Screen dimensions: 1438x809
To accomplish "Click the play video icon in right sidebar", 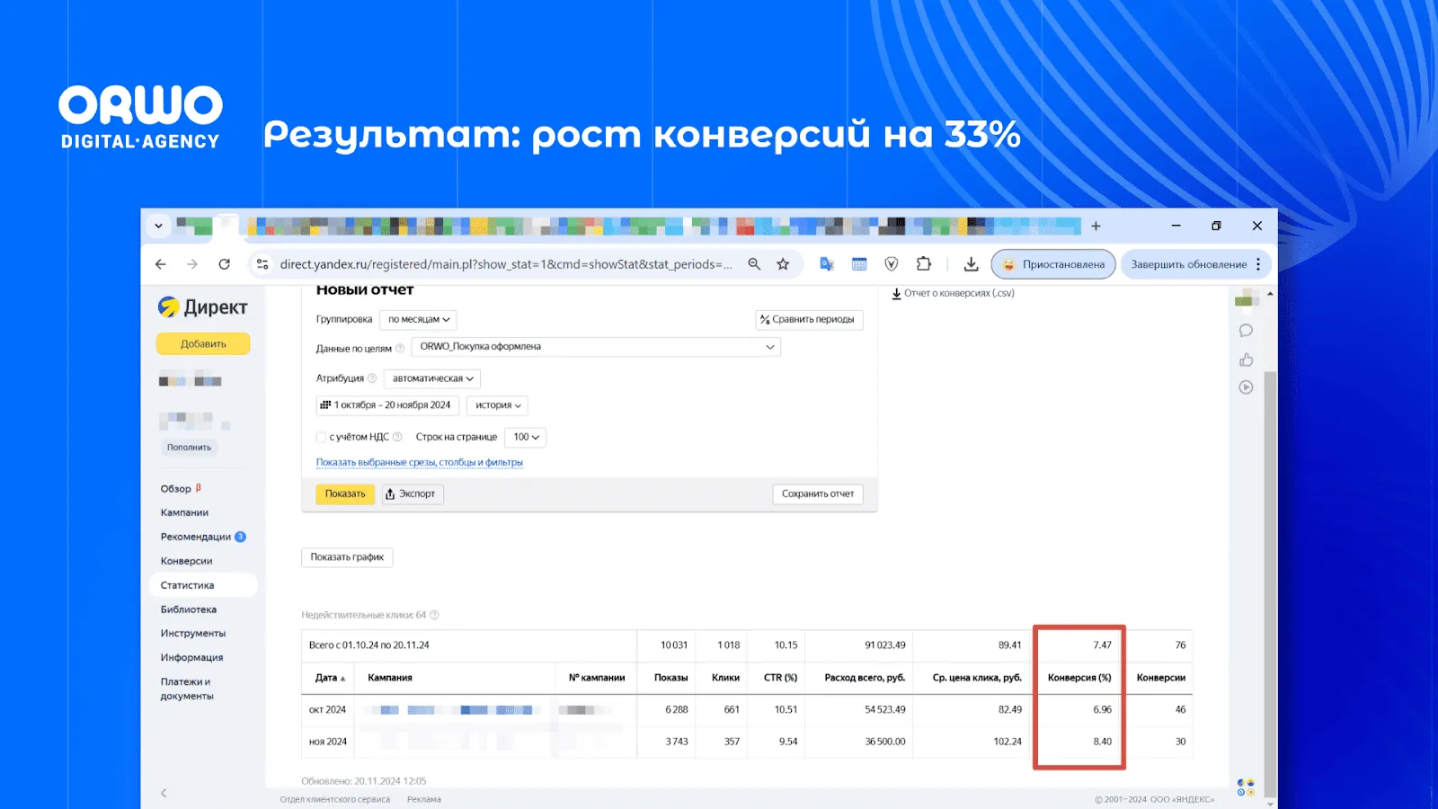I will point(1246,387).
